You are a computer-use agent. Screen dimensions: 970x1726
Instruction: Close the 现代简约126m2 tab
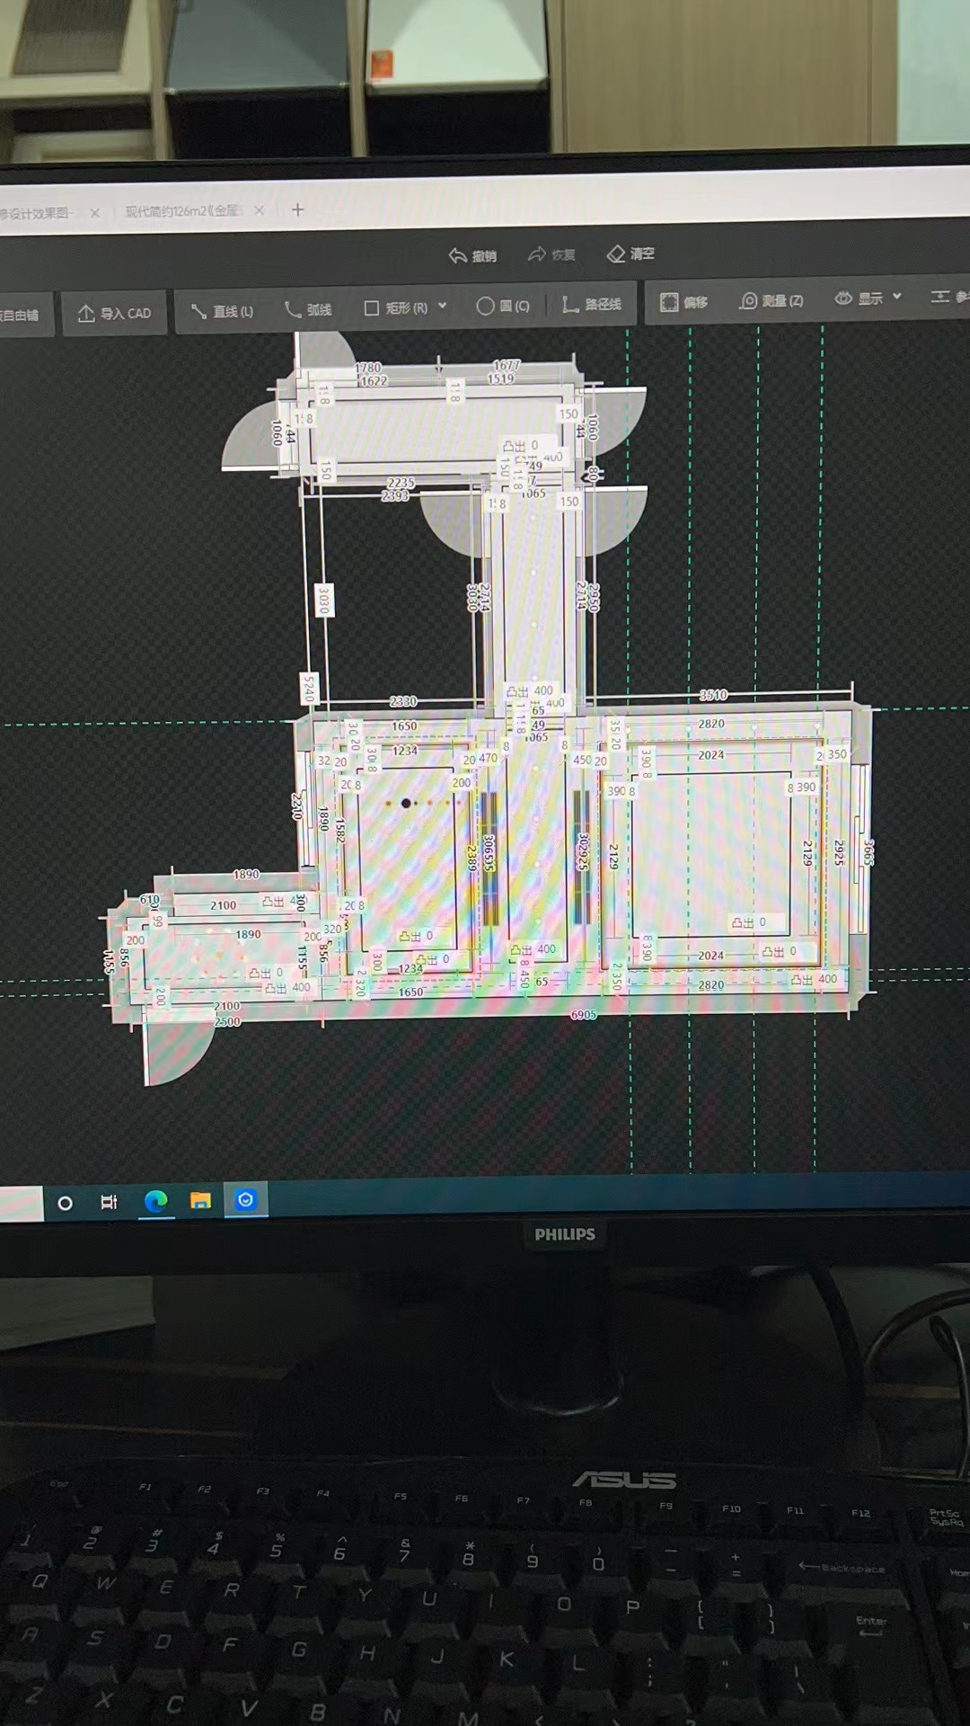pos(260,210)
